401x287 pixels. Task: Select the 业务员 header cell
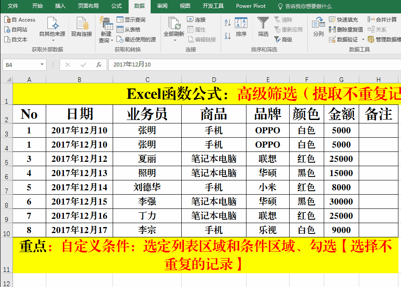point(147,114)
